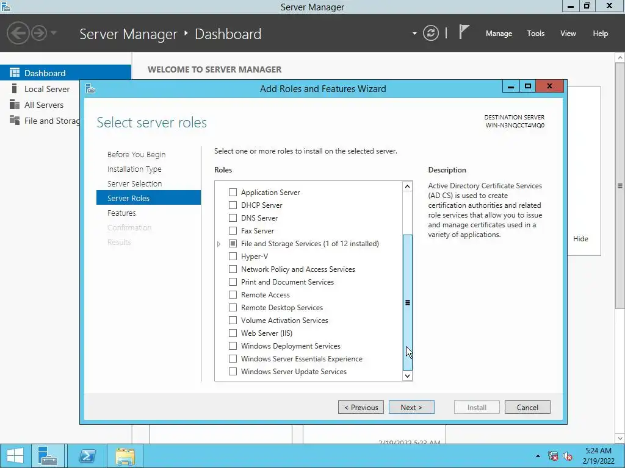Open dropdown arrow left of Refresh icon

pyautogui.click(x=414, y=34)
